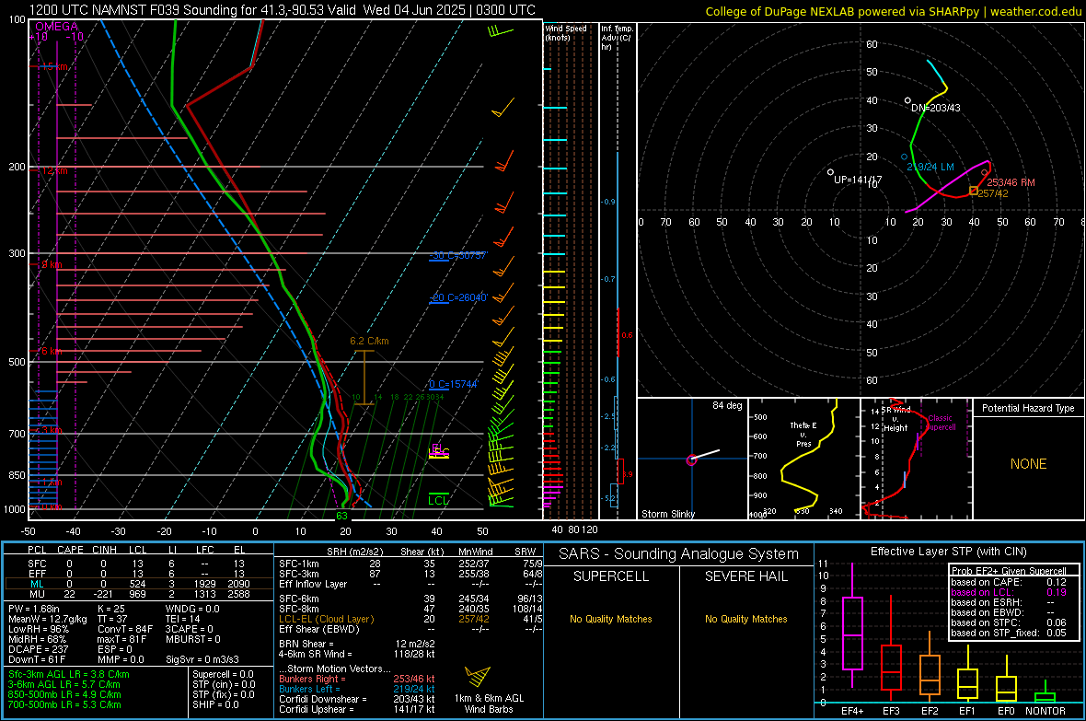Click the SHIP = 0.0 value

pyautogui.click(x=215, y=704)
